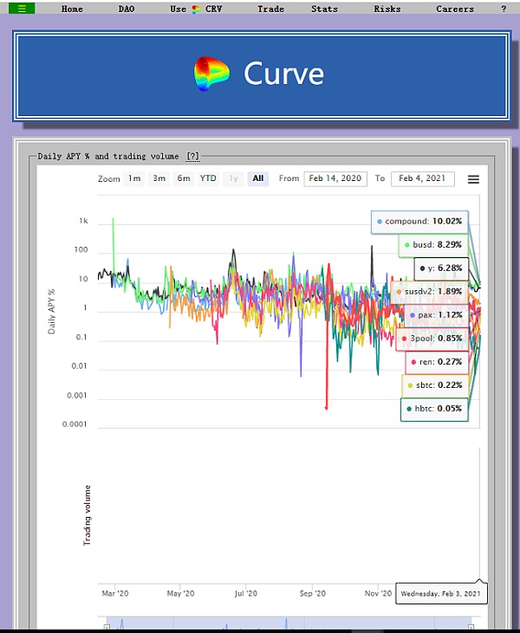The image size is (520, 633).
Task: Click the CRV token icon in navigation
Action: (195, 9)
